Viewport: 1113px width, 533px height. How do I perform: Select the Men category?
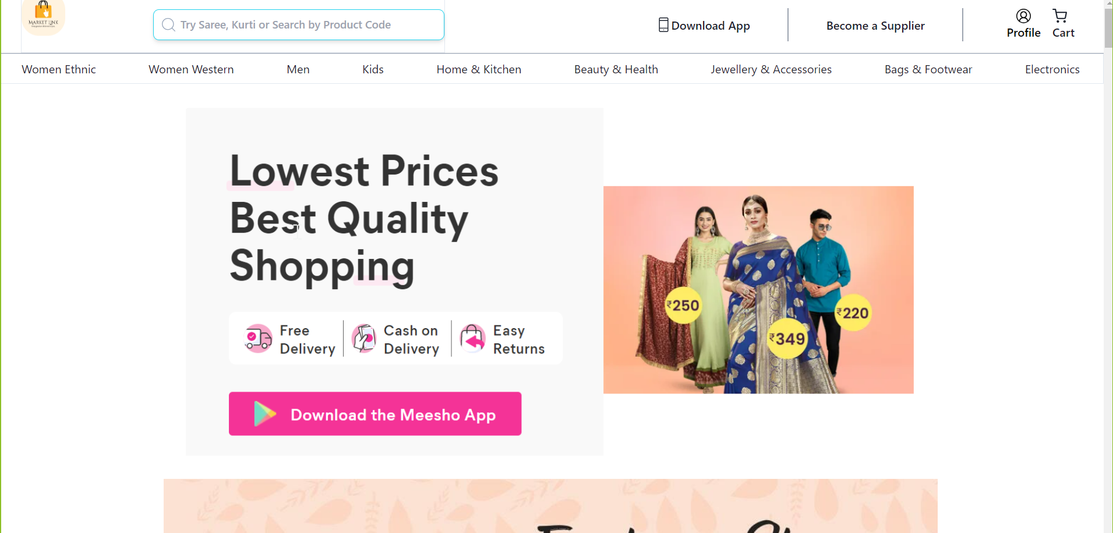298,69
